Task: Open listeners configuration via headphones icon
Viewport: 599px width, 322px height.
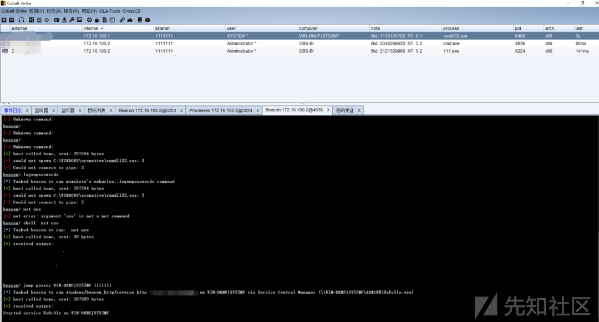Action: [22, 20]
